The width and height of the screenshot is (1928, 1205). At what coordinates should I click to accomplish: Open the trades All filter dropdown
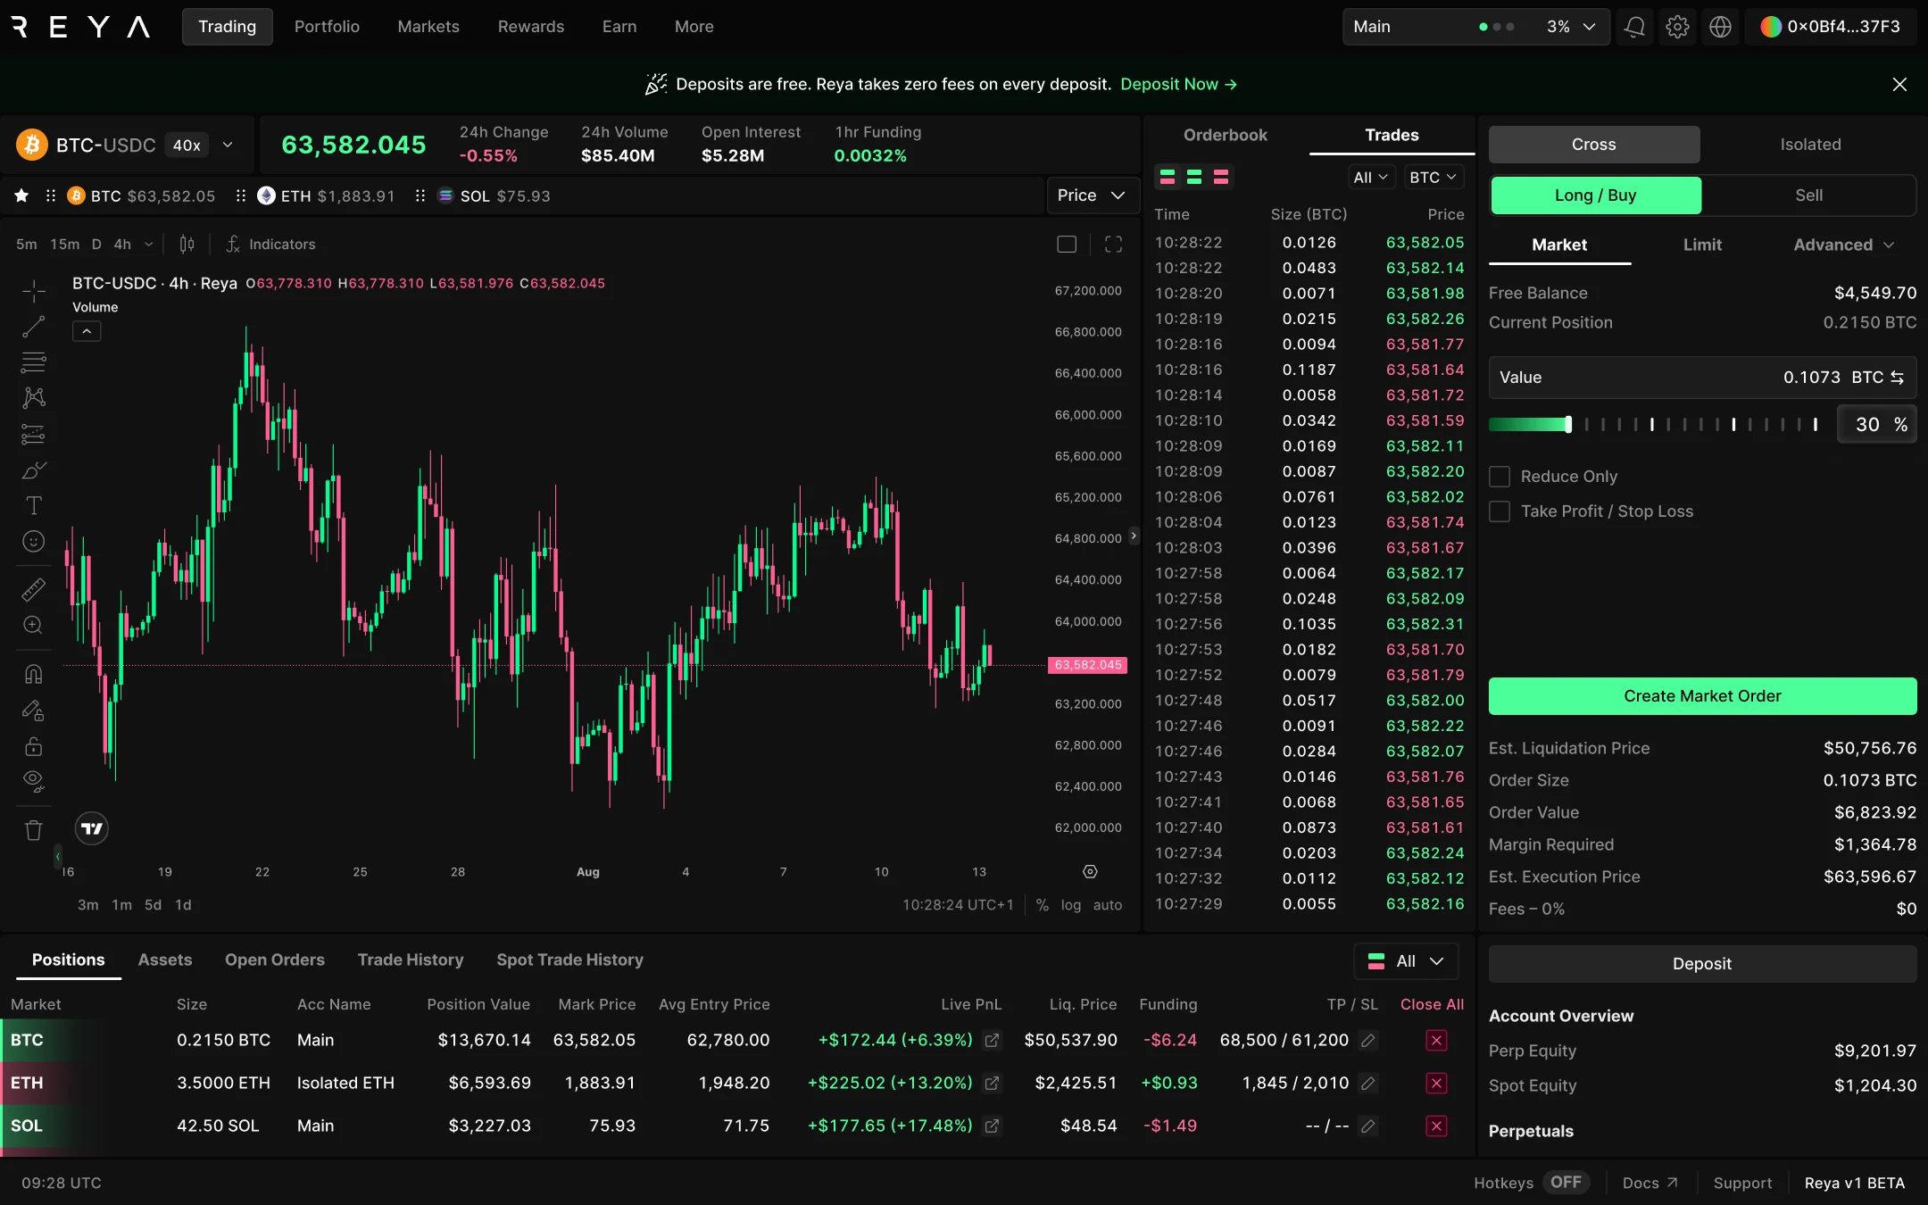coord(1370,177)
